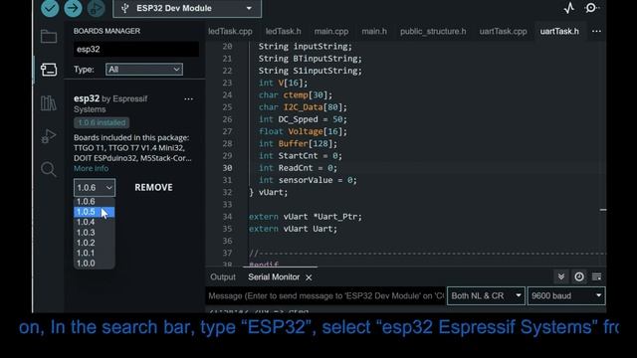Image resolution: width=637 pixels, height=358 pixels.
Task: Click the Serial Monitor message input field
Action: [326, 296]
